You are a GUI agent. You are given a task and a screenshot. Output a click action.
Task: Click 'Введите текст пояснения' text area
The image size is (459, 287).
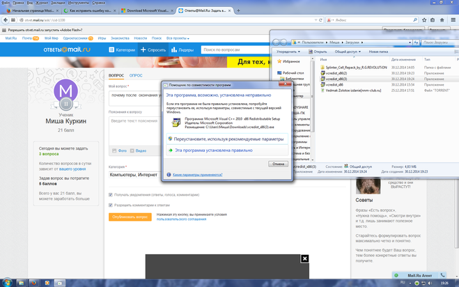(134, 131)
